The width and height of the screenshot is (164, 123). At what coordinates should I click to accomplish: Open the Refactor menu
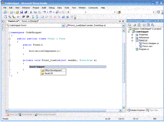click(x=26, y=8)
